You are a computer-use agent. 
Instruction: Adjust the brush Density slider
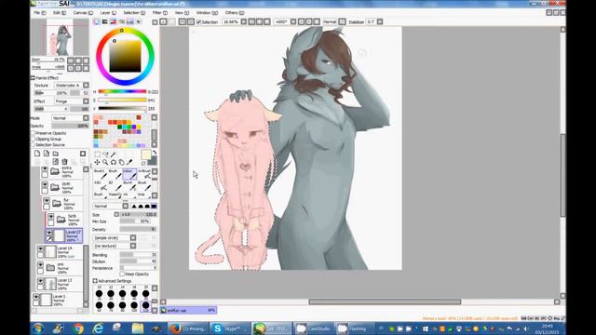tap(138, 229)
